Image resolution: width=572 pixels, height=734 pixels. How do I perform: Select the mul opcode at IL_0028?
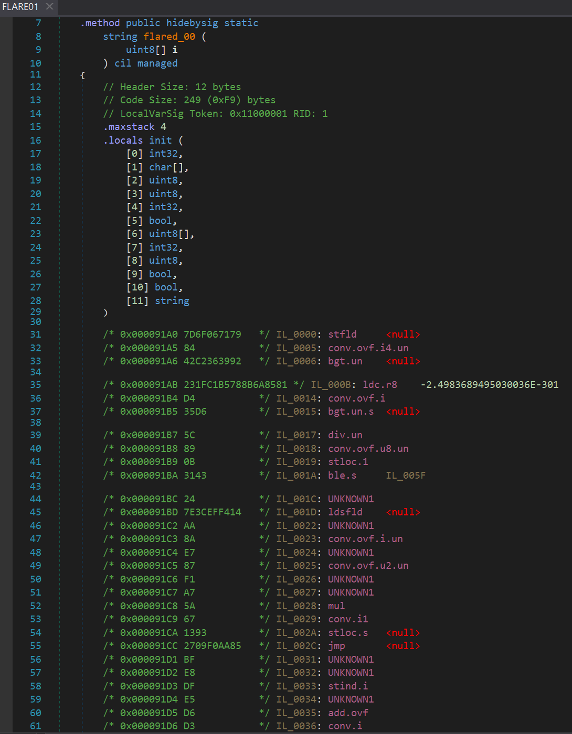point(336,606)
